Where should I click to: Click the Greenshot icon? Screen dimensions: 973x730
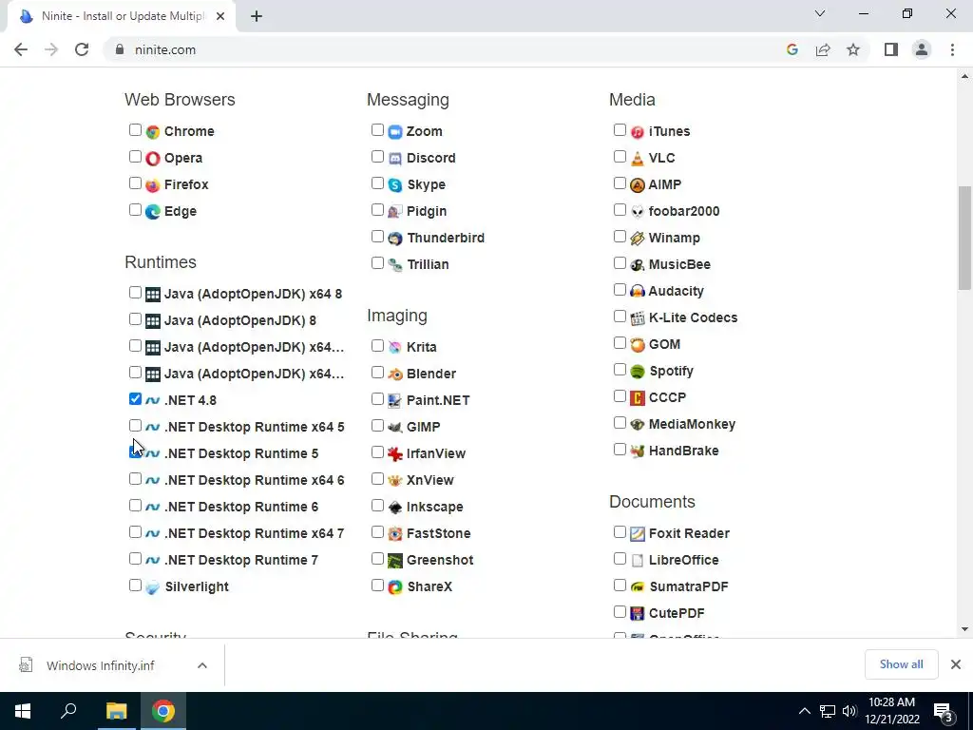point(395,561)
